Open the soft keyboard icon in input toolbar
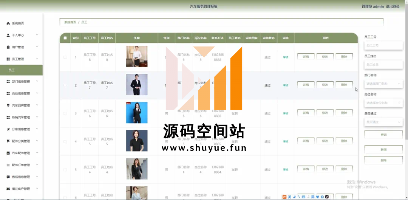The image size is (408, 200). click(x=303, y=197)
